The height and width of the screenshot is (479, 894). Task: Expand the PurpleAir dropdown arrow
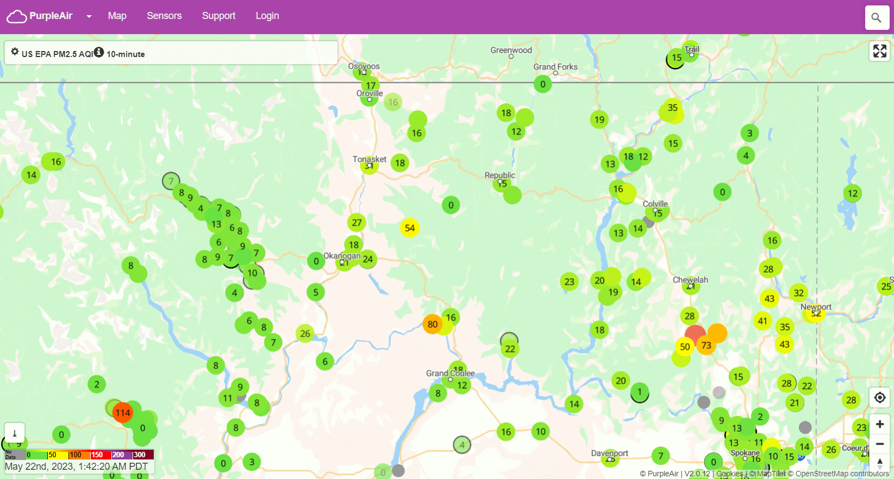point(89,16)
